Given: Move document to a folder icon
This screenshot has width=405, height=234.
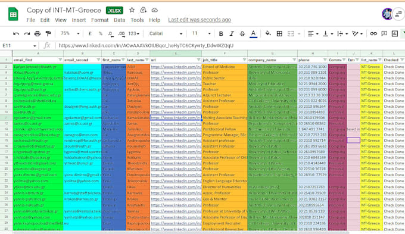Looking at the screenshot, I should pyautogui.click(x=143, y=10).
